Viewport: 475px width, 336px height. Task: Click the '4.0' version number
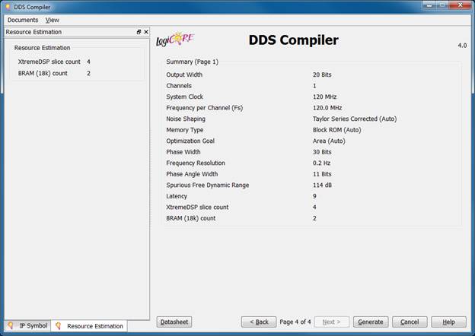[x=462, y=46]
